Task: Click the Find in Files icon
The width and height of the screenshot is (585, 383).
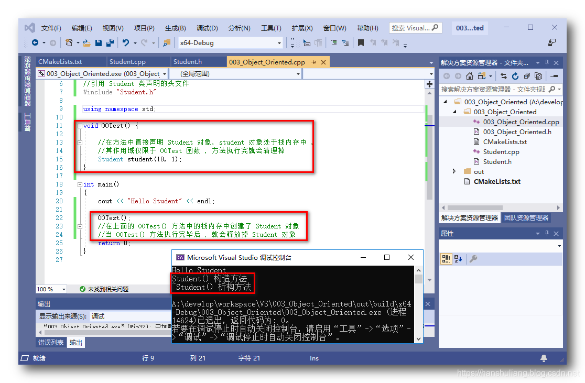Action: click(x=167, y=43)
